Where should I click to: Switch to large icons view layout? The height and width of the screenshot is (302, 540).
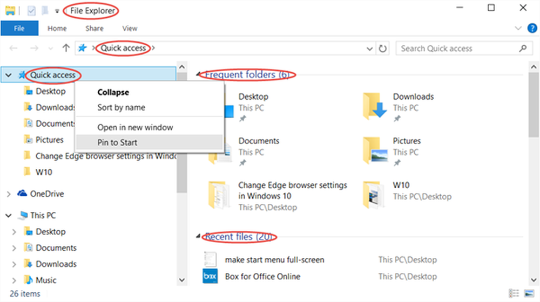pyautogui.click(x=529, y=293)
